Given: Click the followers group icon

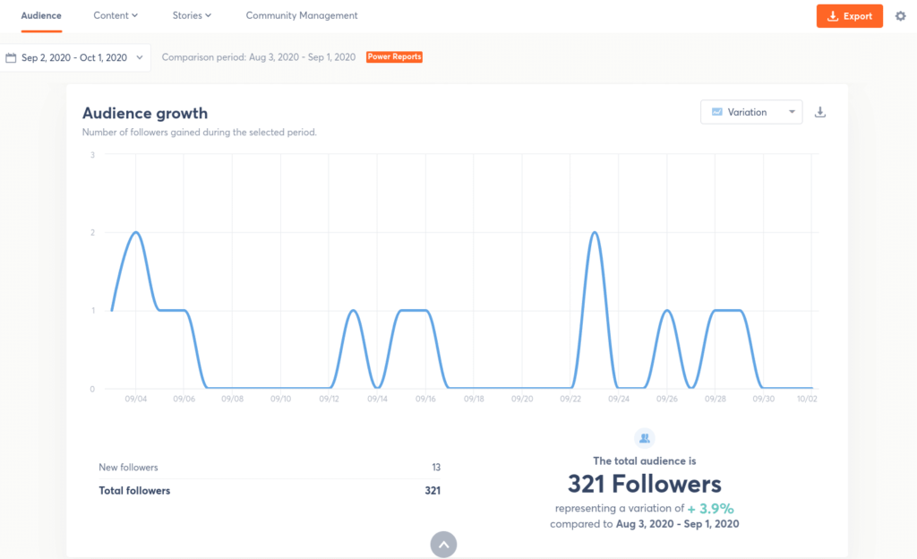Looking at the screenshot, I should (644, 438).
